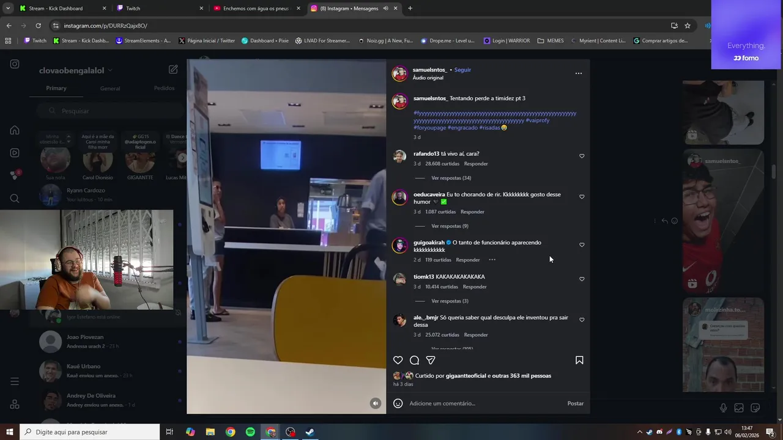Reload the page with Chrome's refresh button
This screenshot has width=783, height=440.
point(38,26)
